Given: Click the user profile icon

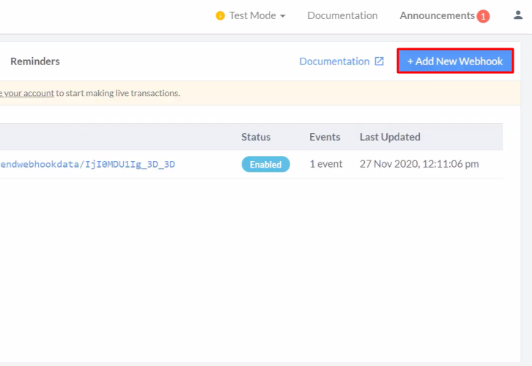Looking at the screenshot, I should [x=518, y=15].
